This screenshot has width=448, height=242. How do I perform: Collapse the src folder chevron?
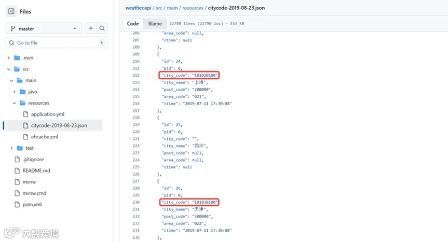(9, 69)
